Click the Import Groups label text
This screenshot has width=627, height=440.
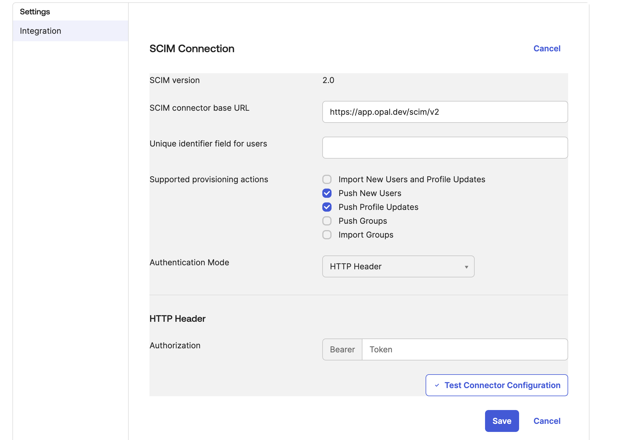pos(366,235)
